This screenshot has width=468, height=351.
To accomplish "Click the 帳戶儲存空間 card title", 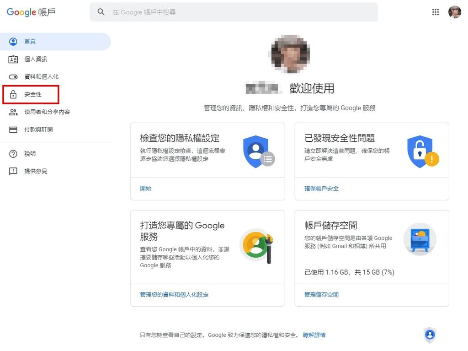I will [x=331, y=226].
